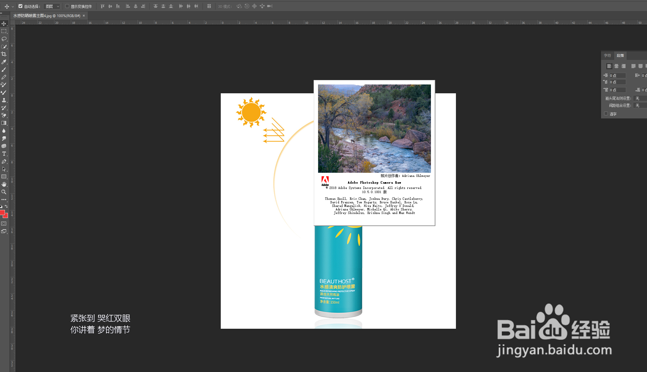The width and height of the screenshot is (647, 372).
Task: Disable the 自动选择 checkbox
Action: [x=20, y=6]
